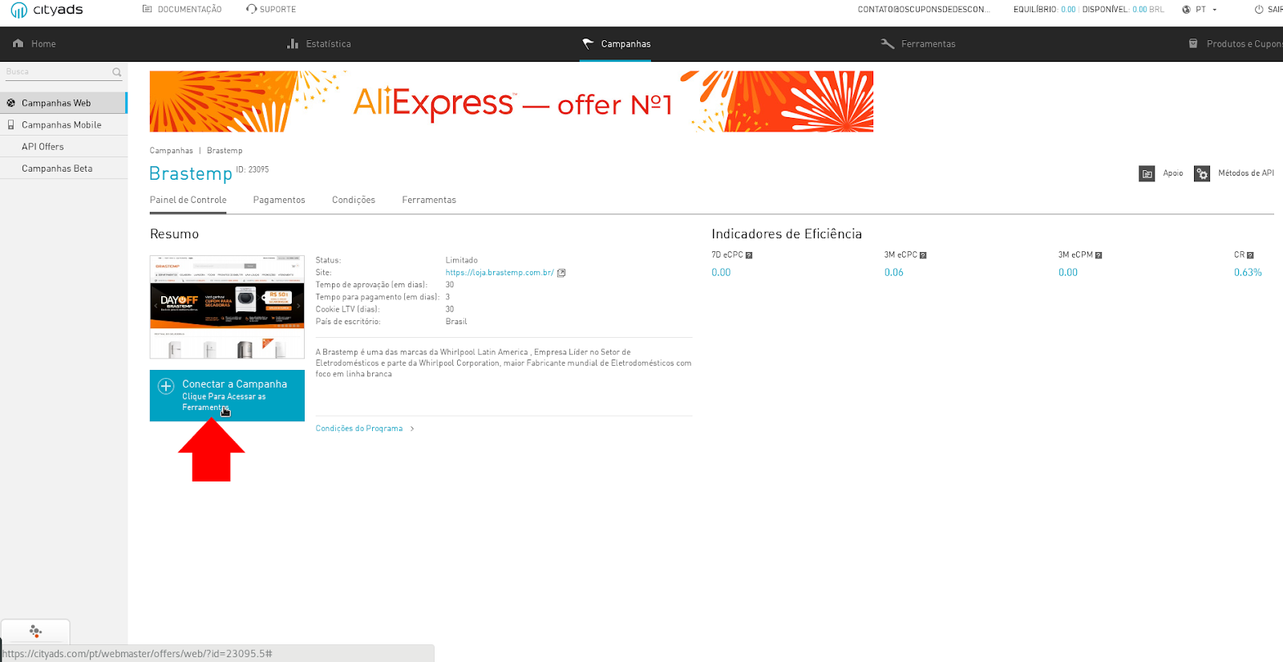The height and width of the screenshot is (662, 1283).
Task: Focus the Busca search field
Action: pyautogui.click(x=58, y=72)
